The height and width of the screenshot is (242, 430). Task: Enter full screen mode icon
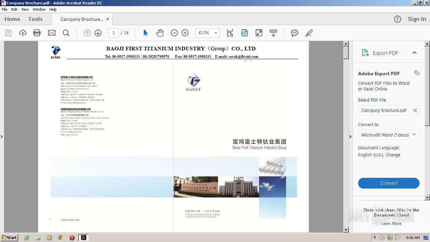(x=259, y=33)
